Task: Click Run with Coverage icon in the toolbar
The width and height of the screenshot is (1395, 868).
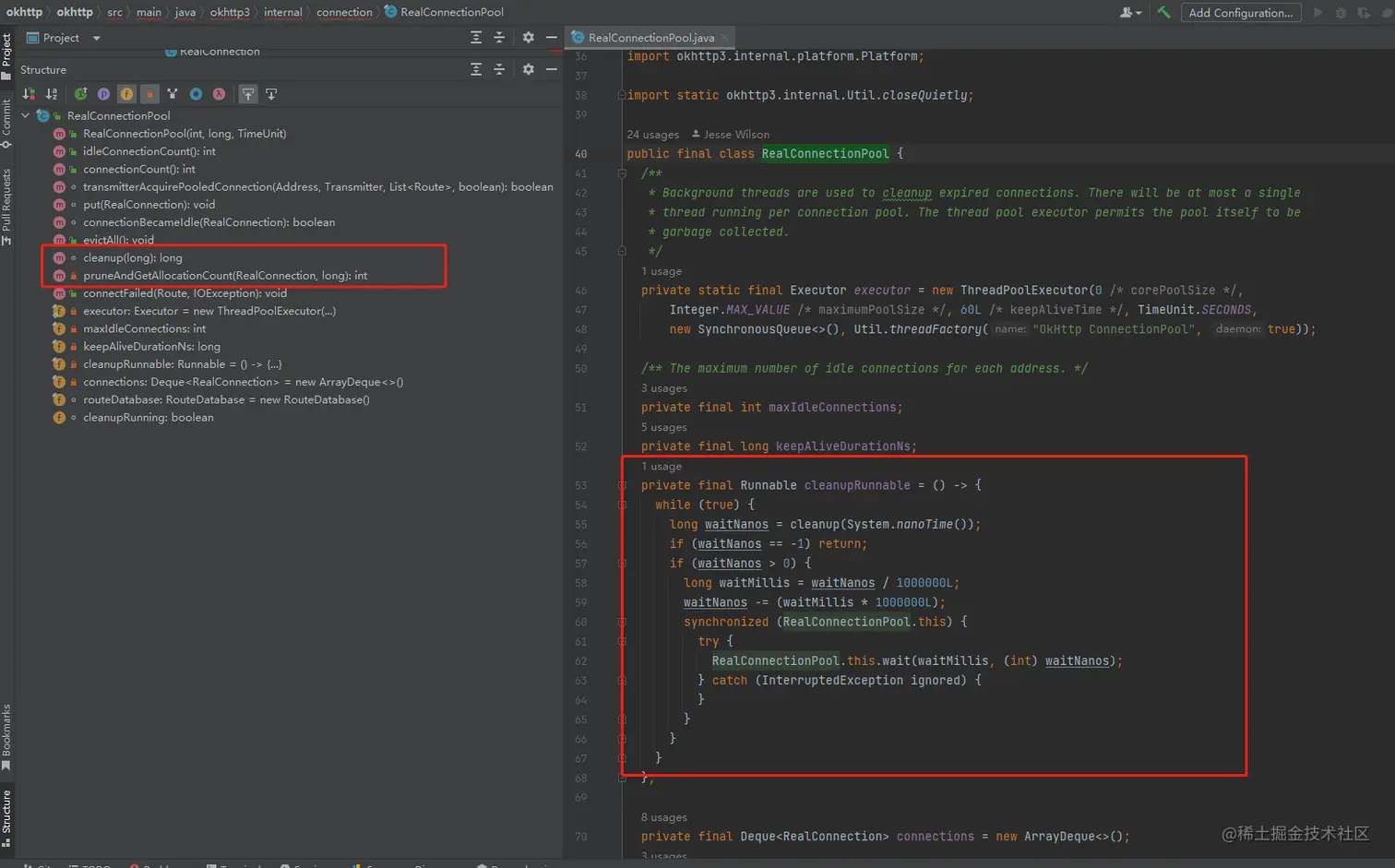Action: click(x=1364, y=12)
